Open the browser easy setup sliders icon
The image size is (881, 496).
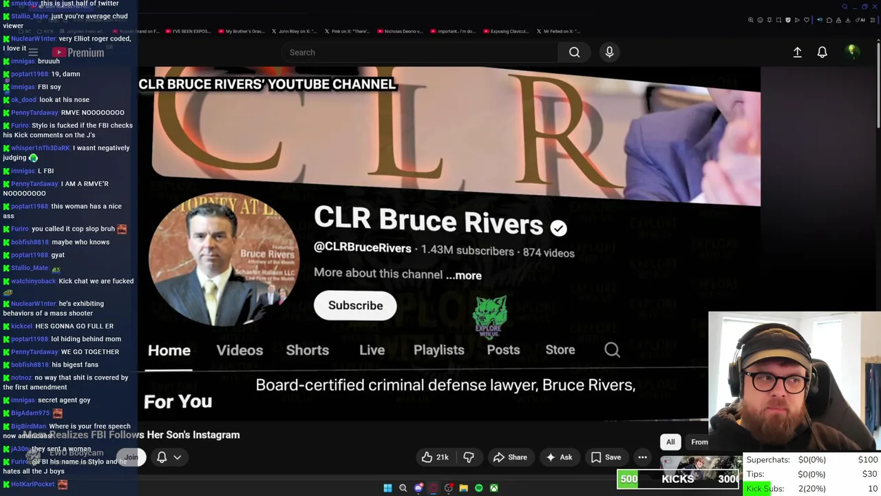[x=873, y=20]
